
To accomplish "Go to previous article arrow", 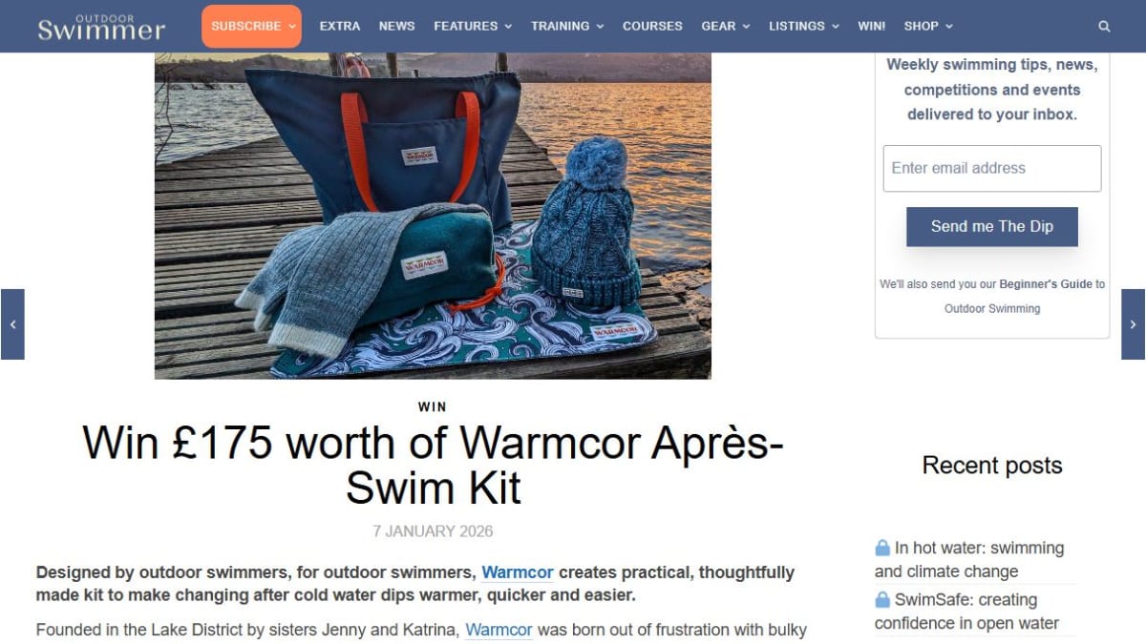I will click(x=12, y=324).
